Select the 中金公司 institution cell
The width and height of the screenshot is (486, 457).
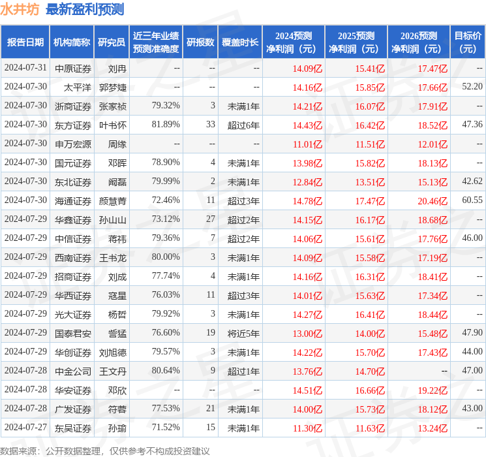click(x=73, y=371)
